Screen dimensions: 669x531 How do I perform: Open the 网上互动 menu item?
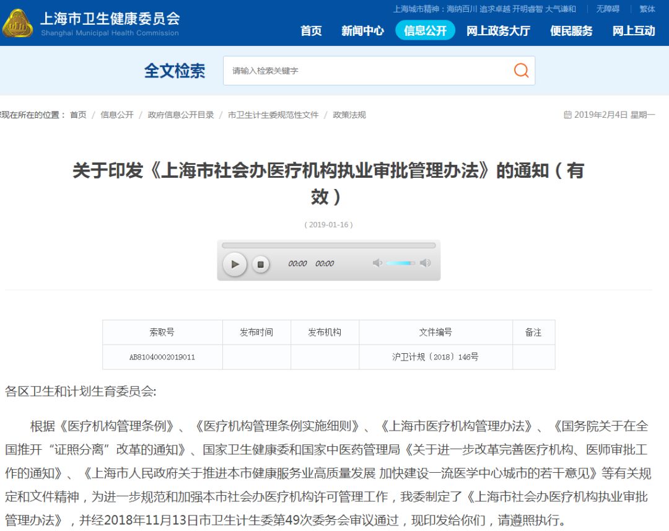point(634,31)
